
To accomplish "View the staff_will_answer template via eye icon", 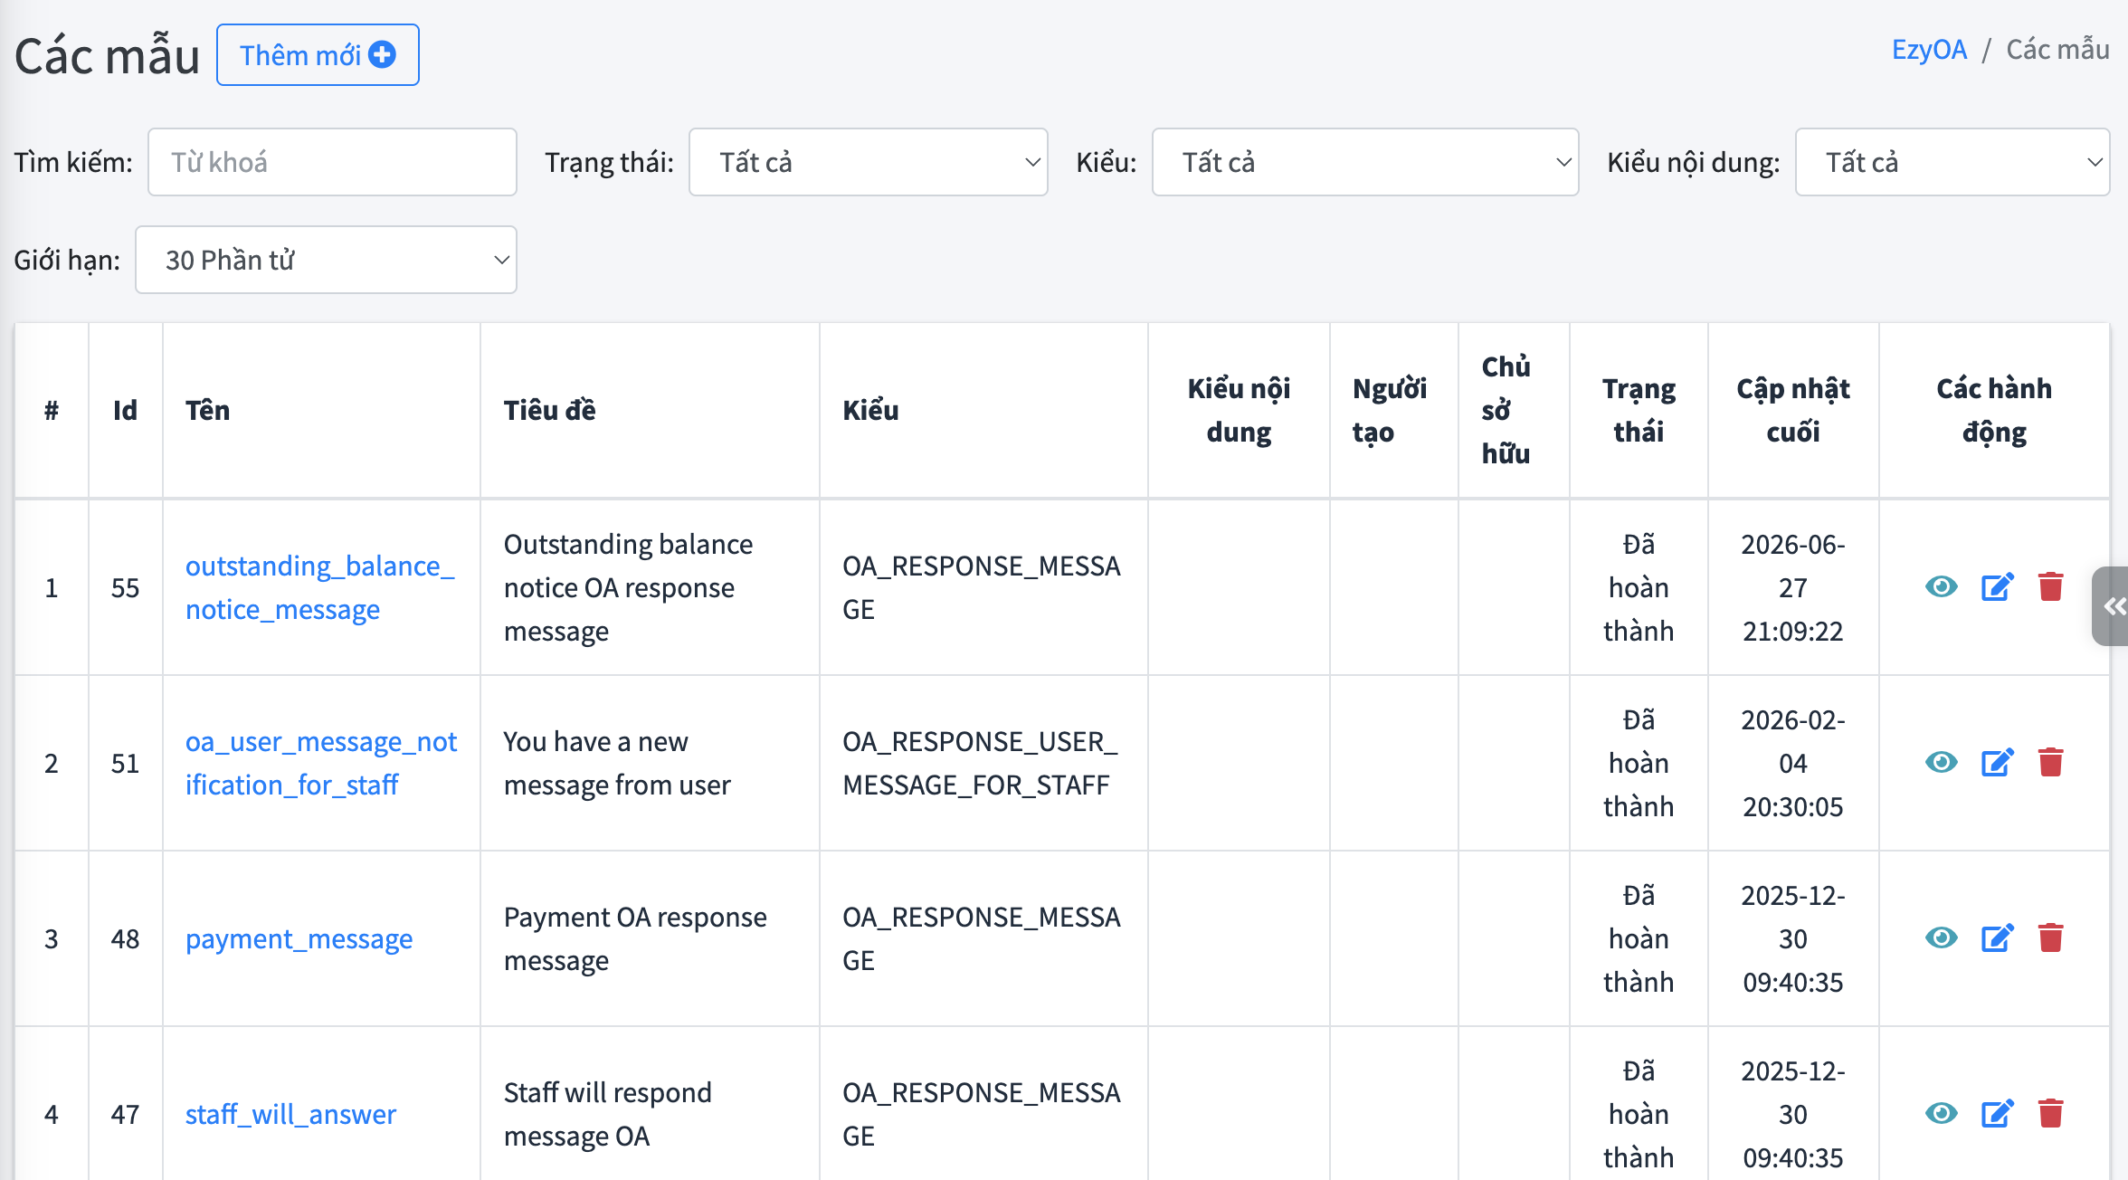I will pyautogui.click(x=1941, y=1114).
